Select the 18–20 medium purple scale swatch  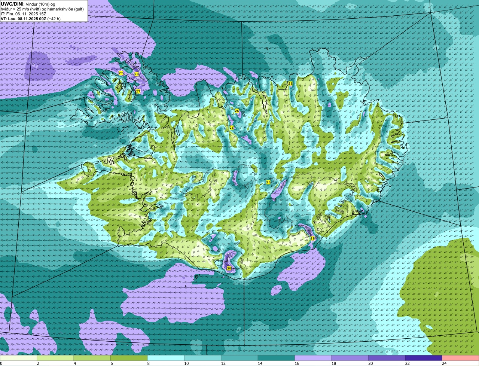point(350,358)
